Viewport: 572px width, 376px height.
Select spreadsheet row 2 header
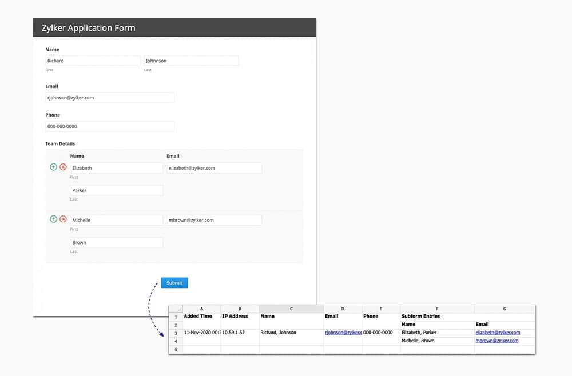pos(176,325)
